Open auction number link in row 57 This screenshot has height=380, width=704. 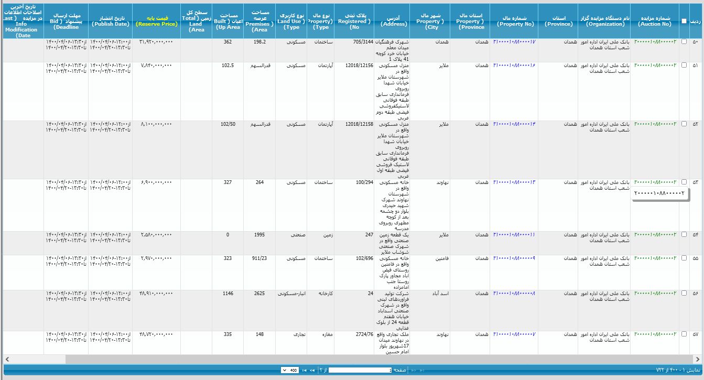coord(655,334)
